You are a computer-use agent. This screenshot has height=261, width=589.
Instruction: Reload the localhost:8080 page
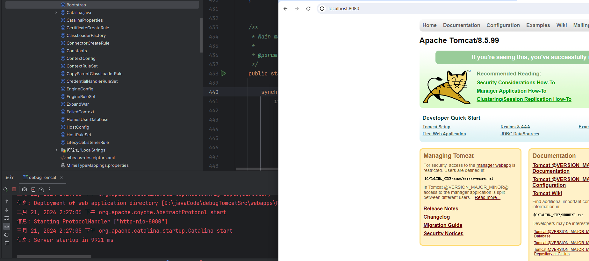pyautogui.click(x=308, y=9)
